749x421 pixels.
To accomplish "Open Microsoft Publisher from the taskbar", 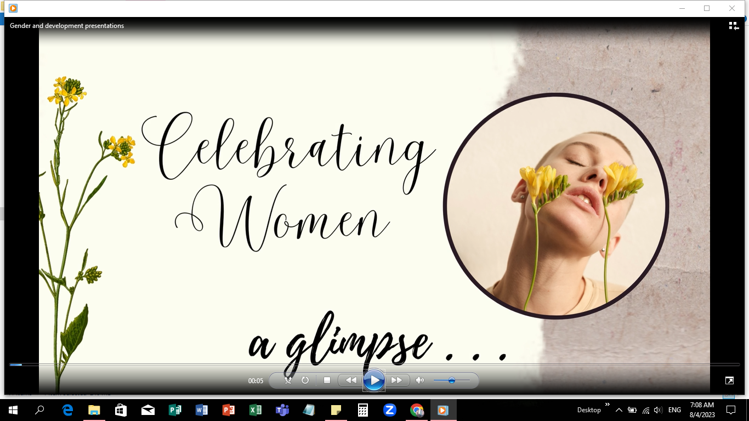I will point(175,410).
